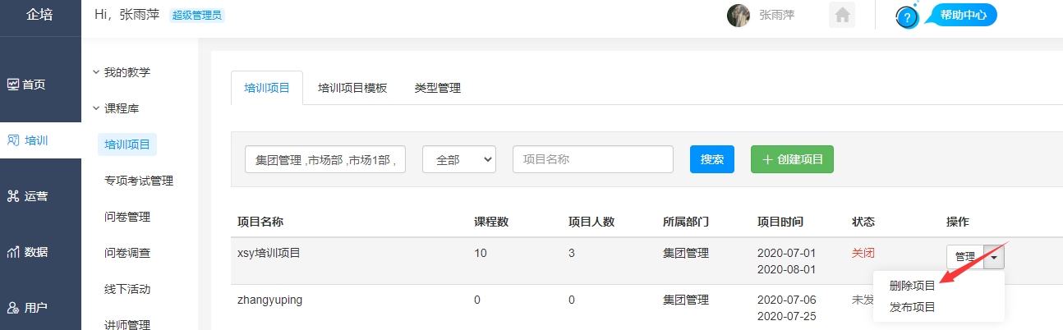
Task: Open the training section icon in sidebar
Action: pos(13,140)
